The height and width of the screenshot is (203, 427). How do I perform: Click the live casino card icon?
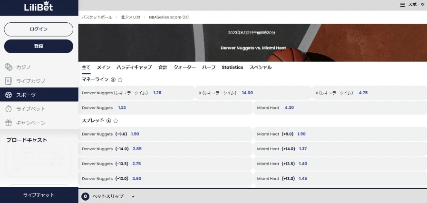tap(9, 81)
